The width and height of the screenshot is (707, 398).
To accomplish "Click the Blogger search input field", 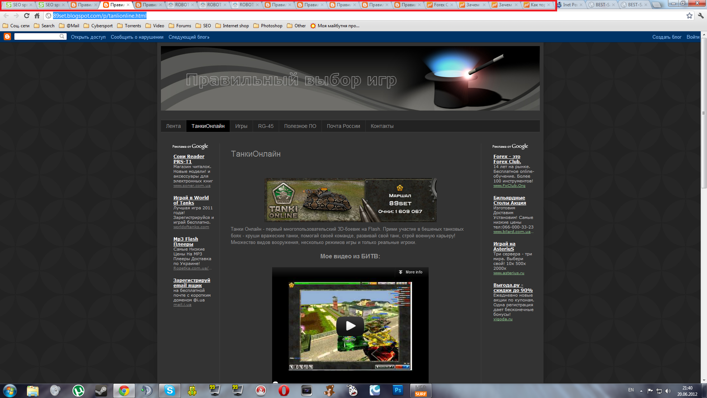I will pyautogui.click(x=37, y=36).
